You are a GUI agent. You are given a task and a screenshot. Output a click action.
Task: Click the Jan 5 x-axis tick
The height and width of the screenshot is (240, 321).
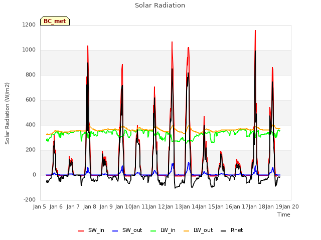coord(39,206)
